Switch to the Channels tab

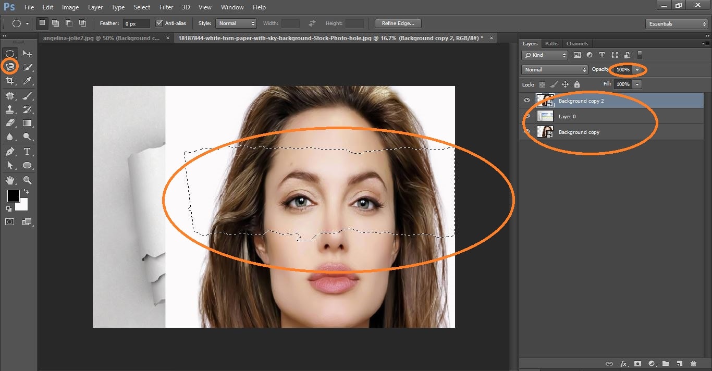[577, 44]
